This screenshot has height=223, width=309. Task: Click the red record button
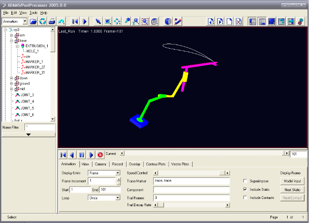100,154
